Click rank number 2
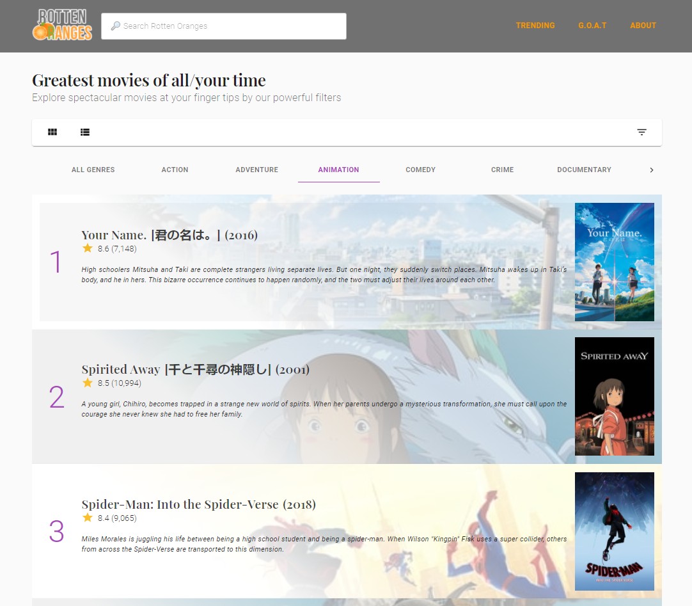Viewport: 692px width, 606px height. [x=56, y=397]
